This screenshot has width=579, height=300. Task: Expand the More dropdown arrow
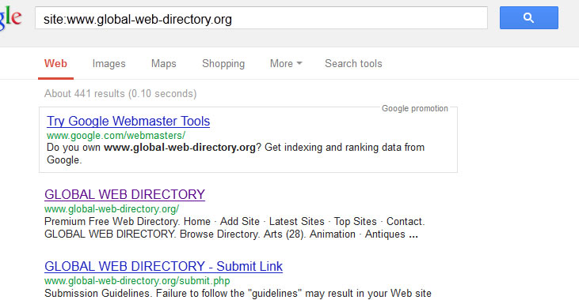pos(299,63)
